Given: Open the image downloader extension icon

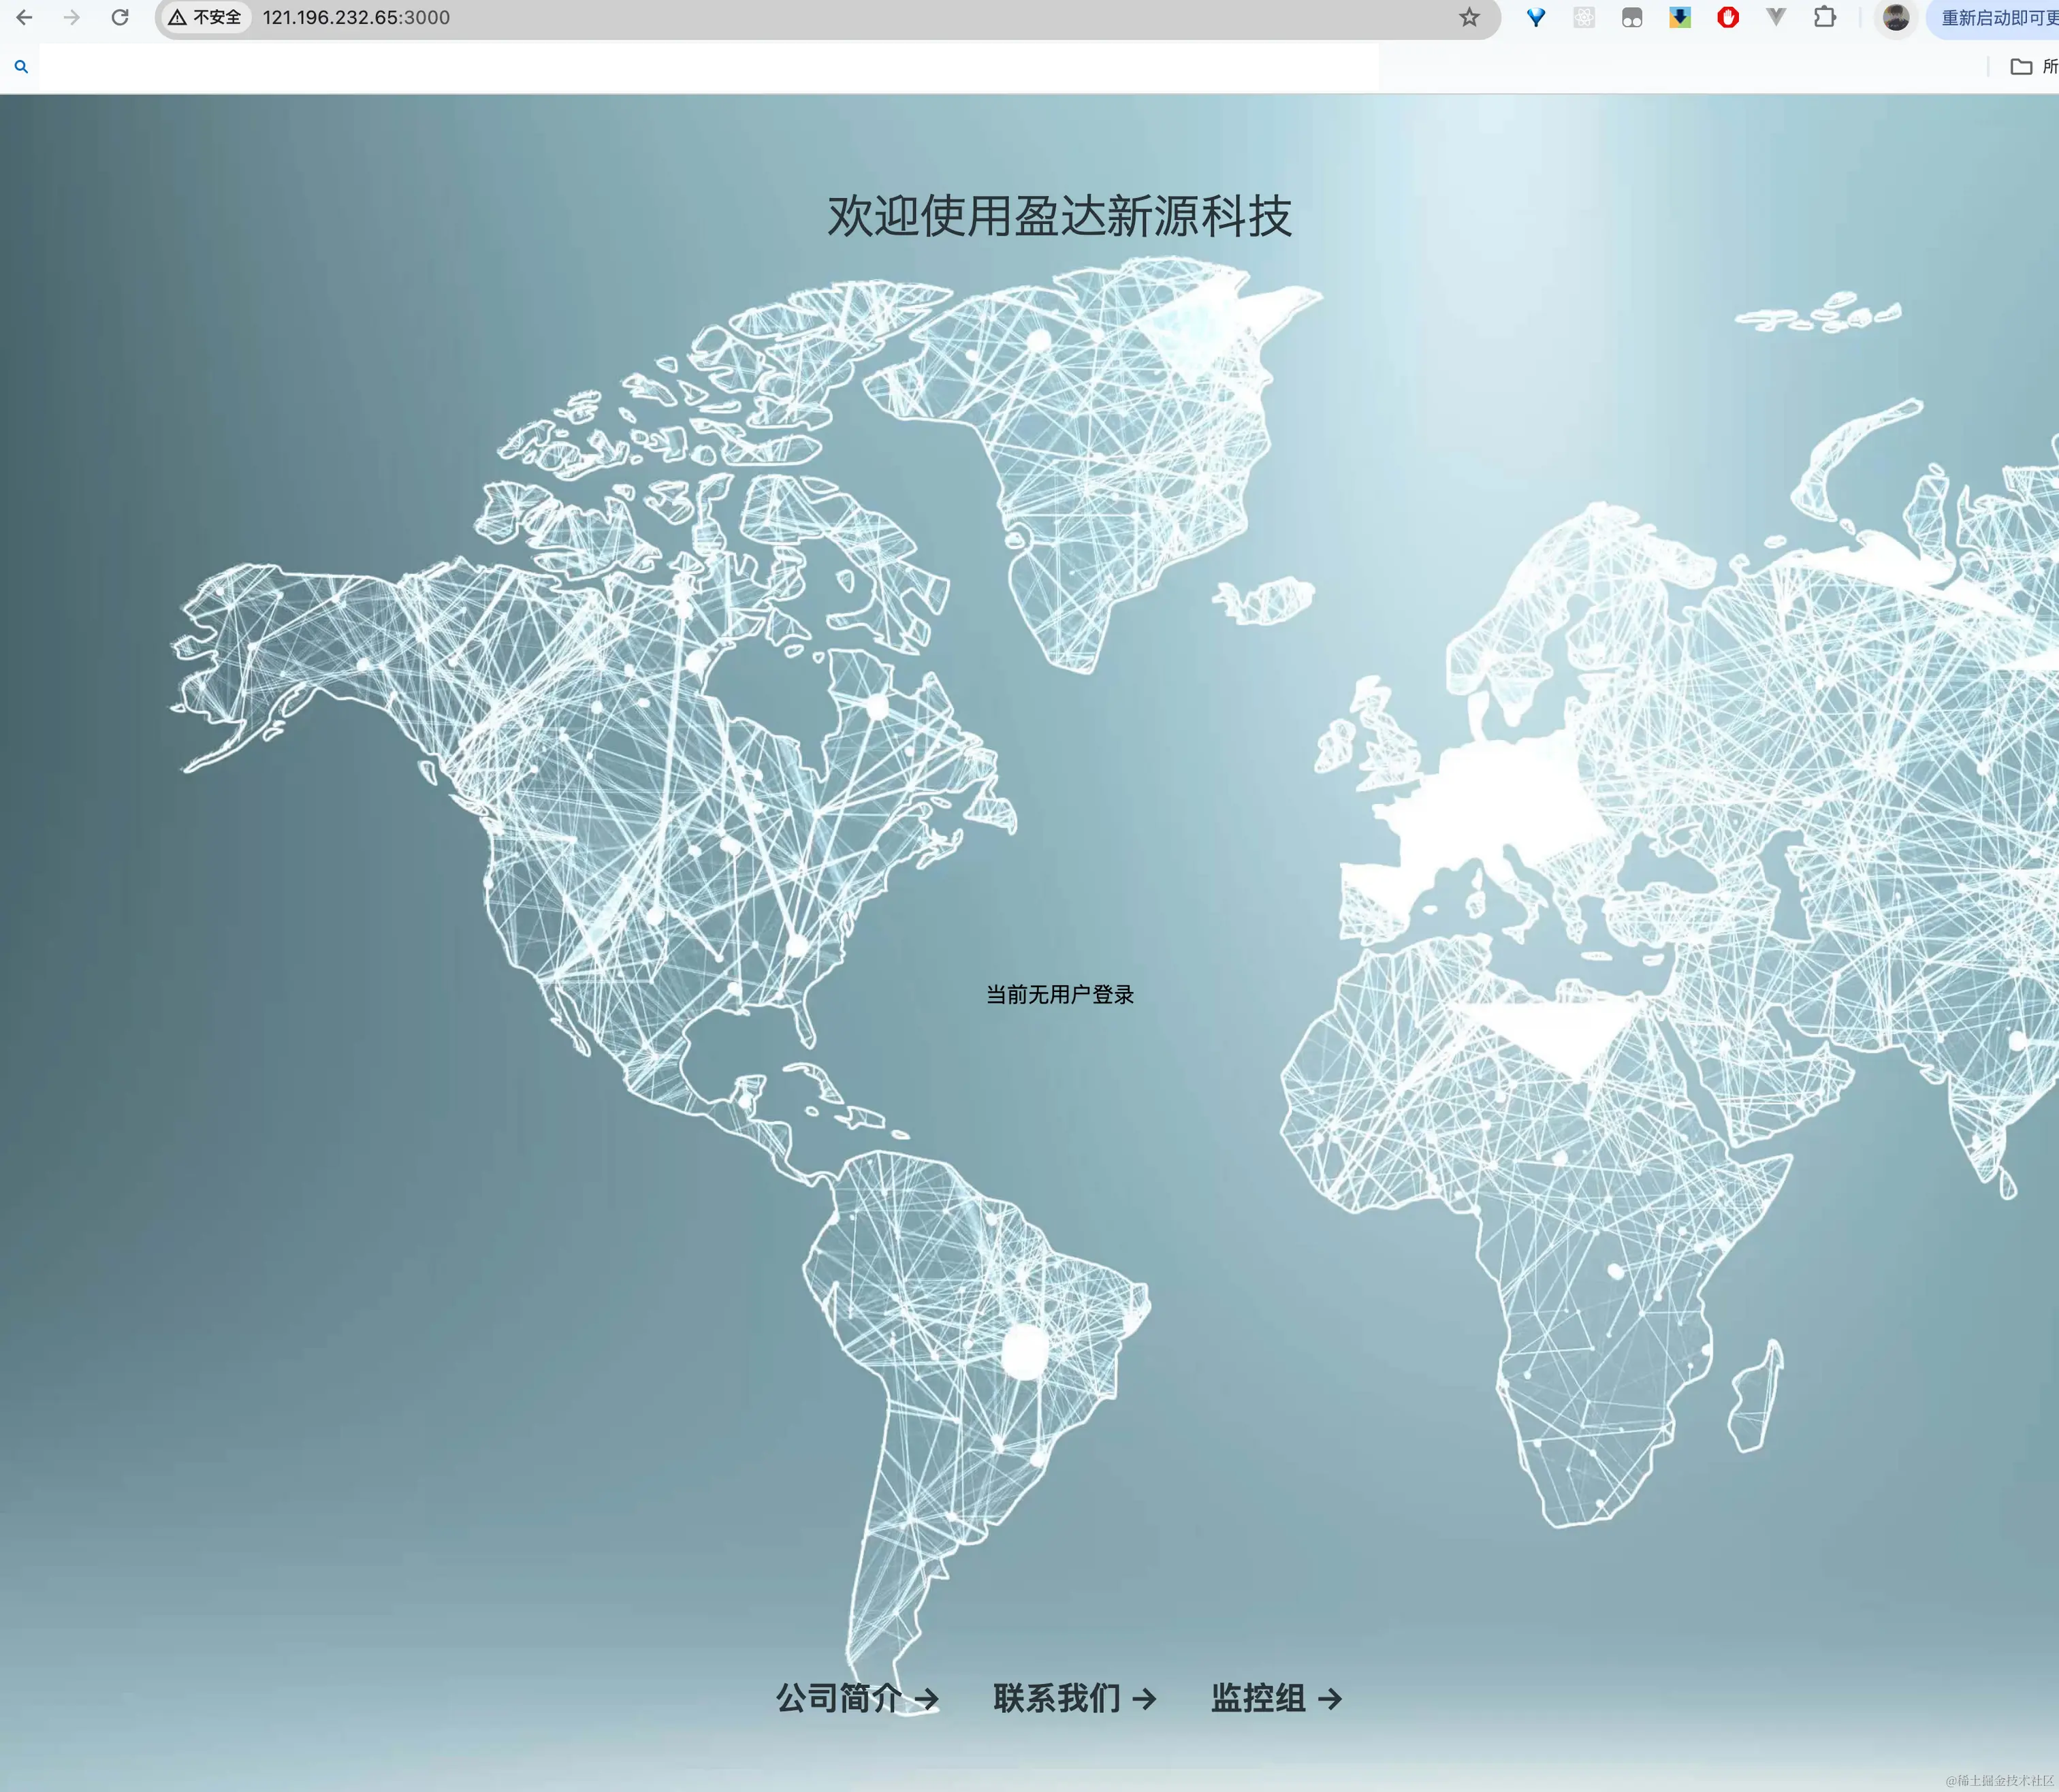Looking at the screenshot, I should pos(1679,17).
